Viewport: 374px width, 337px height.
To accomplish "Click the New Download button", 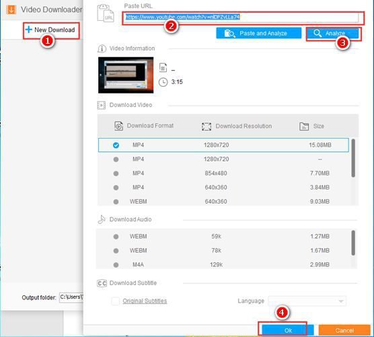I will pyautogui.click(x=51, y=30).
